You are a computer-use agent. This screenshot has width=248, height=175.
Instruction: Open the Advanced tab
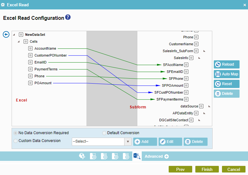click(x=154, y=156)
